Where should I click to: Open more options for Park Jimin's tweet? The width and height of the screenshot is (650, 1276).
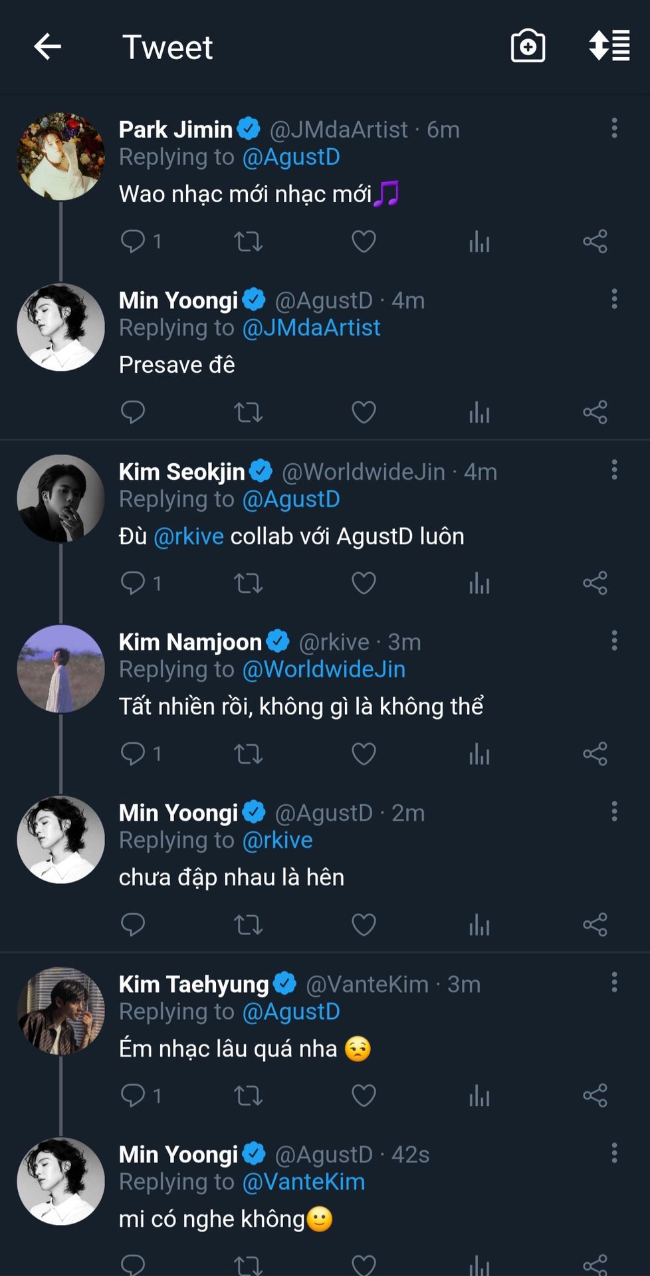614,128
